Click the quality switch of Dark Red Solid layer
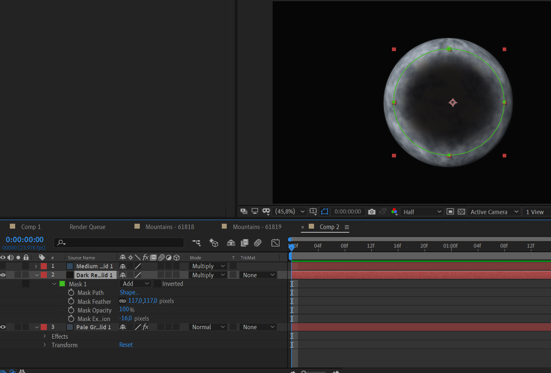 coord(138,275)
